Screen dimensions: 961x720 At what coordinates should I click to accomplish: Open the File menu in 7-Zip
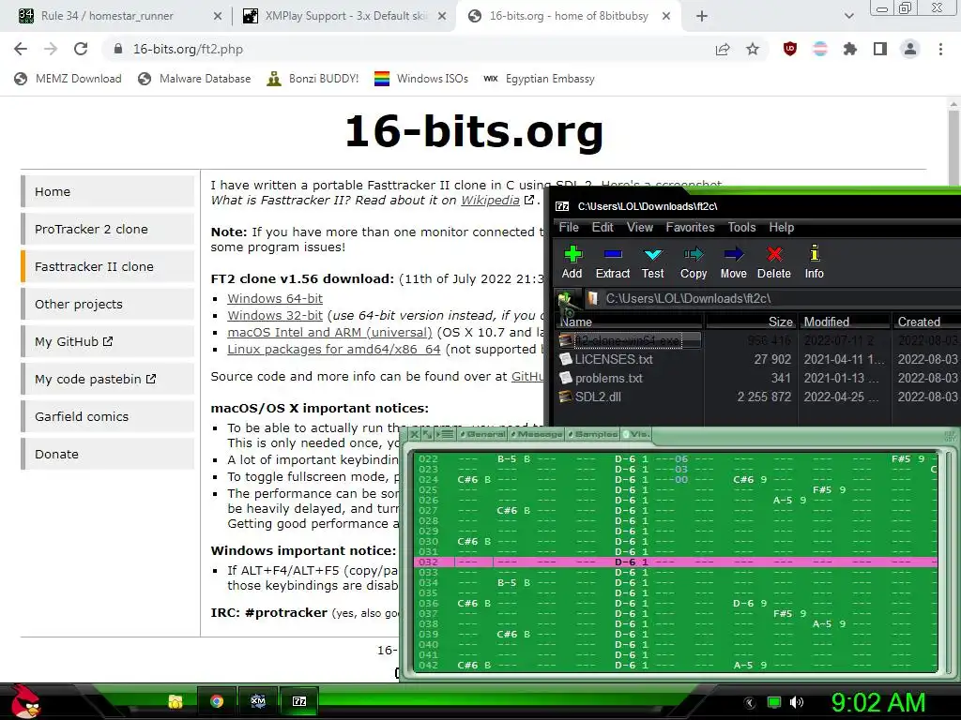(x=569, y=227)
